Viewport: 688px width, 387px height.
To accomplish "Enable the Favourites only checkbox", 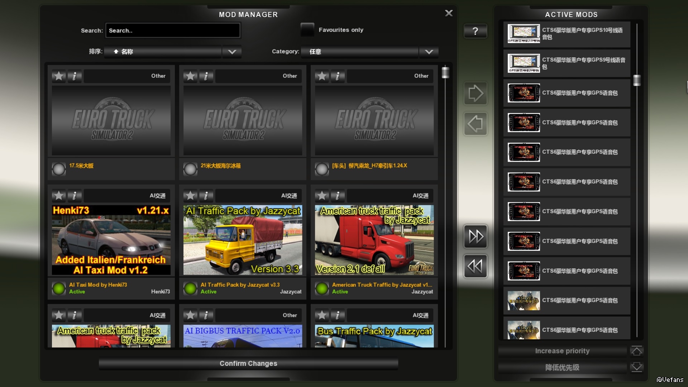I will click(307, 30).
